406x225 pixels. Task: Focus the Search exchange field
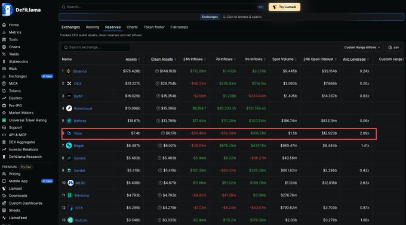click(96, 48)
